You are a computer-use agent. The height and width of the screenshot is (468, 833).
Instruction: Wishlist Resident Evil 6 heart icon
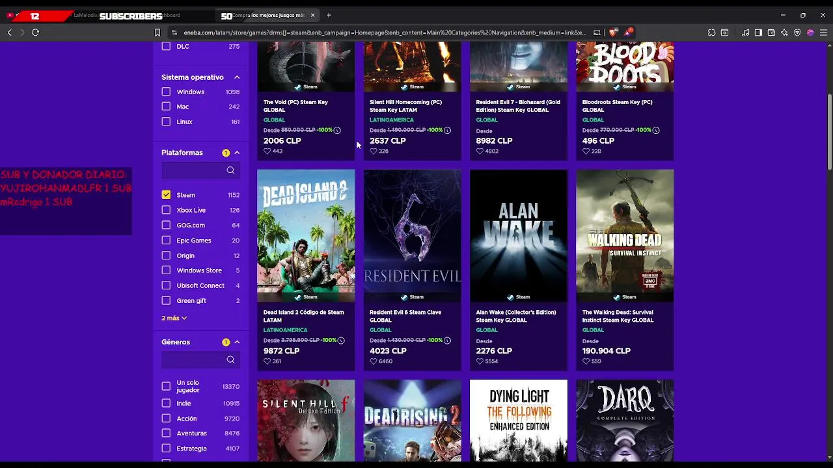click(x=373, y=361)
